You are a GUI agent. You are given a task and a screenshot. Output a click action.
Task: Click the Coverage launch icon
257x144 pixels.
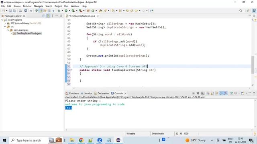pyautogui.click(x=73, y=11)
